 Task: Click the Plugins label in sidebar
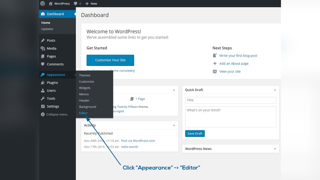click(52, 82)
